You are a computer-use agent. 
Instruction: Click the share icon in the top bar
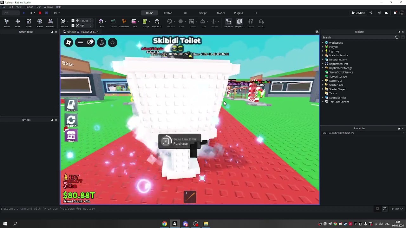tap(371, 13)
